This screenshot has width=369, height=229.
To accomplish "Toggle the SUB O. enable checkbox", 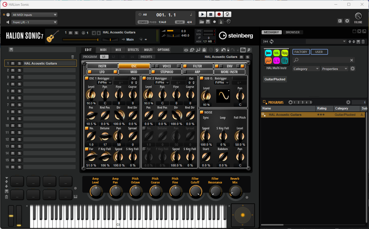I will (202, 78).
